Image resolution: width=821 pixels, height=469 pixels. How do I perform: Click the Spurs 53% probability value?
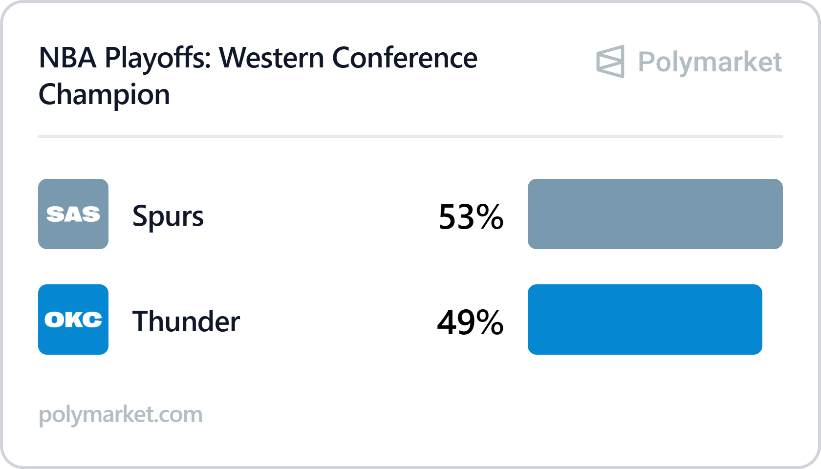click(x=471, y=216)
